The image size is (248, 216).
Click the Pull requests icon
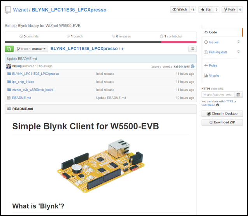[206, 52]
